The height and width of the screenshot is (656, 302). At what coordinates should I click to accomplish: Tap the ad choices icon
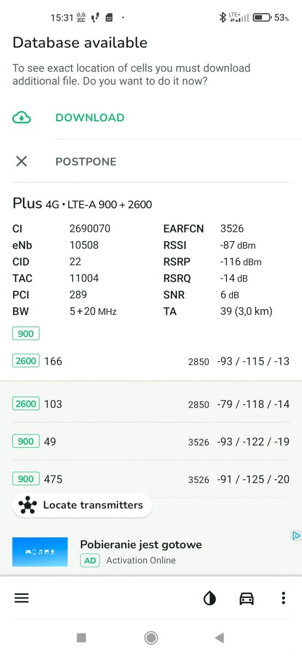296,536
